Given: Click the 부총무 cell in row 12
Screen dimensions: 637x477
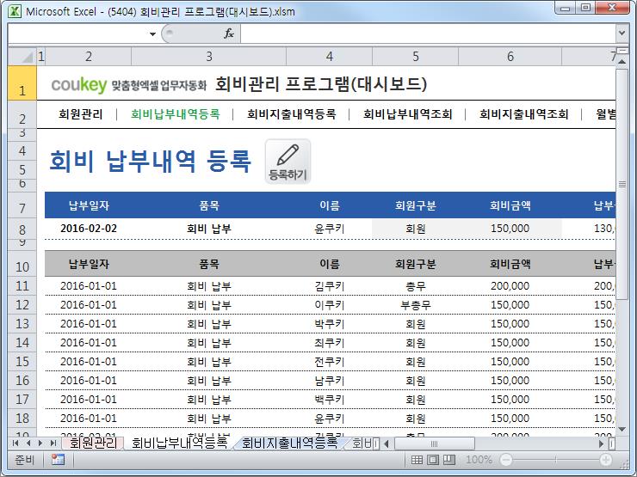Looking at the screenshot, I should click(x=415, y=305).
